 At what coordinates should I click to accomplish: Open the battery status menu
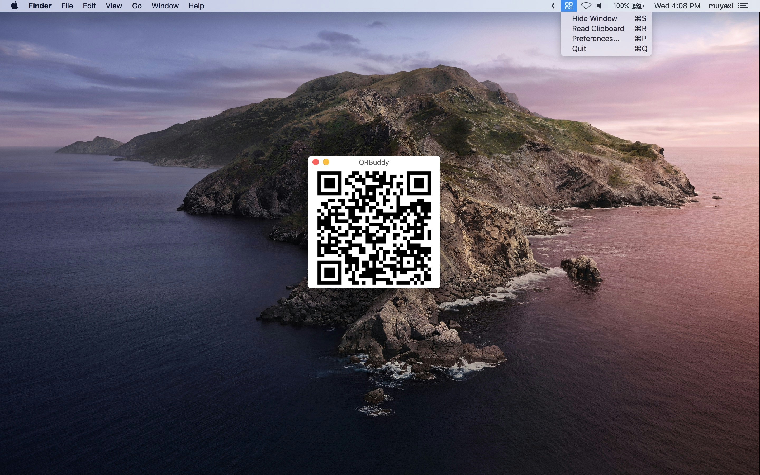click(628, 6)
